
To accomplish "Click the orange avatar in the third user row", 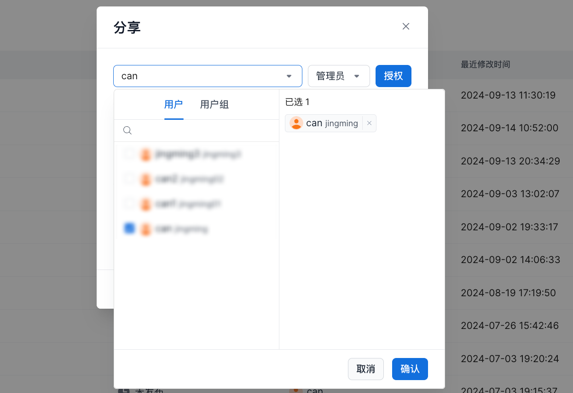I will pos(146,204).
